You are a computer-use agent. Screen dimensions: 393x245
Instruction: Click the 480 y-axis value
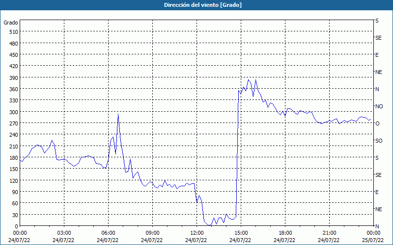(14, 44)
